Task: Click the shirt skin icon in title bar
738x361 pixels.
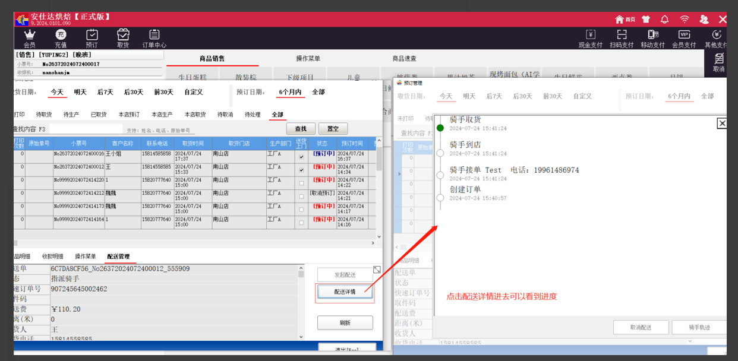Action: 646,19
